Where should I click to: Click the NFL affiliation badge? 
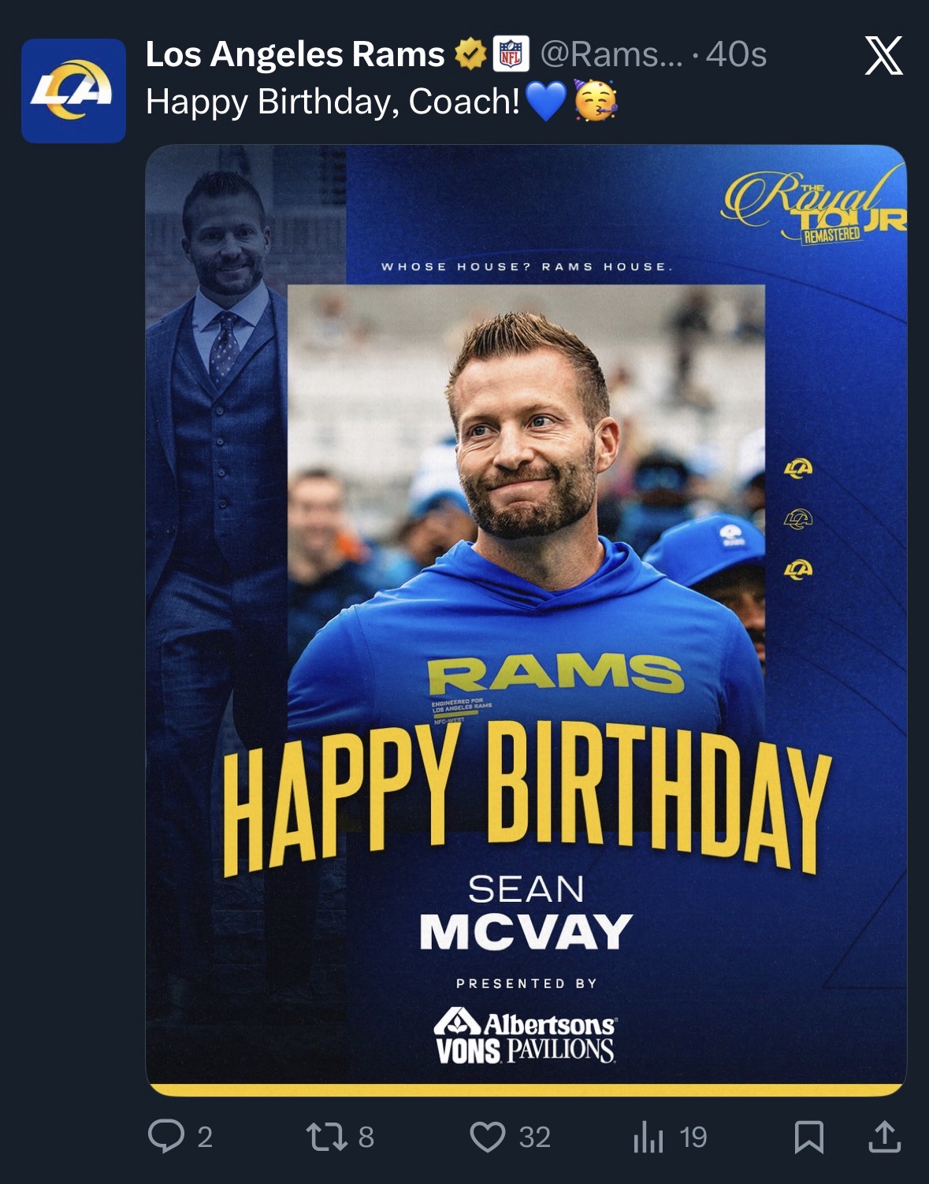511,54
